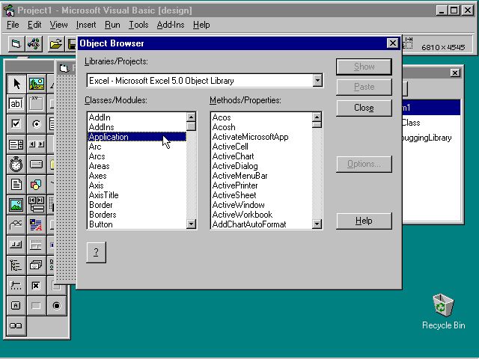The image size is (479, 359).
Task: Click the Close button in Object Browser
Action: 364,108
